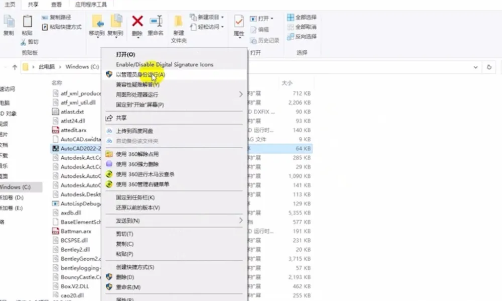This screenshot has height=301, width=502.
Task: Sort by the Size column header
Action: pos(287,83)
